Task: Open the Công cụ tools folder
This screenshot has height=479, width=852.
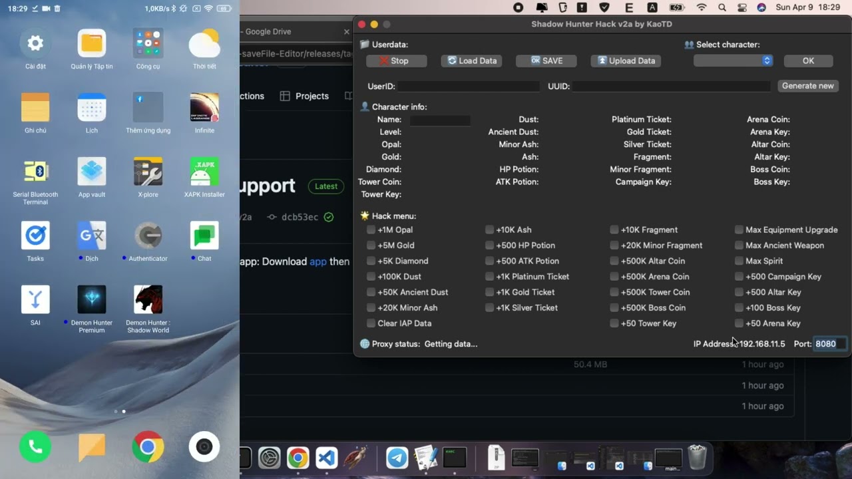Action: coord(148,43)
